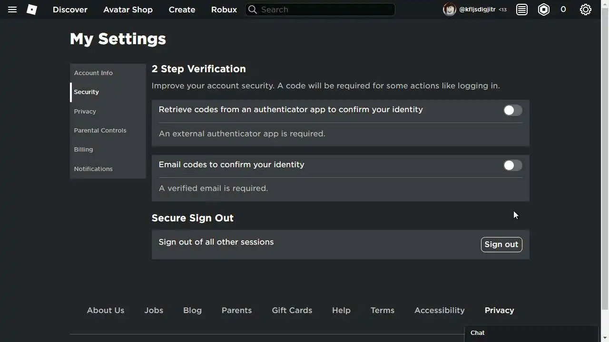The width and height of the screenshot is (609, 342).
Task: Click the Robux hexagon icon
Action: pos(544,9)
